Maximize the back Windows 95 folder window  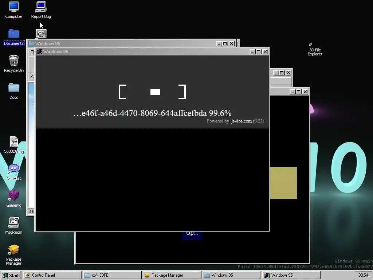point(225,44)
